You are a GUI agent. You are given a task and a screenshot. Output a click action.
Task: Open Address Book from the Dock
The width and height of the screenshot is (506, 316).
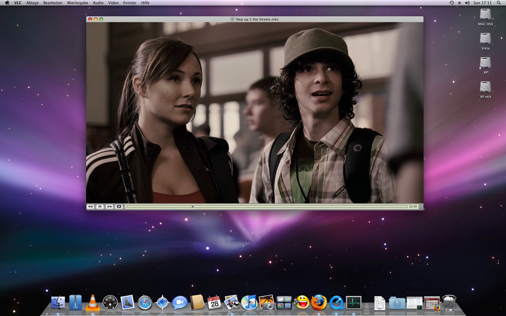[197, 302]
